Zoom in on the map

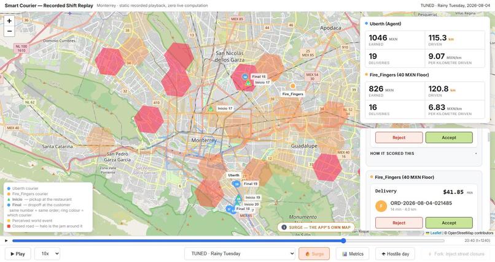pyautogui.click(x=9, y=21)
